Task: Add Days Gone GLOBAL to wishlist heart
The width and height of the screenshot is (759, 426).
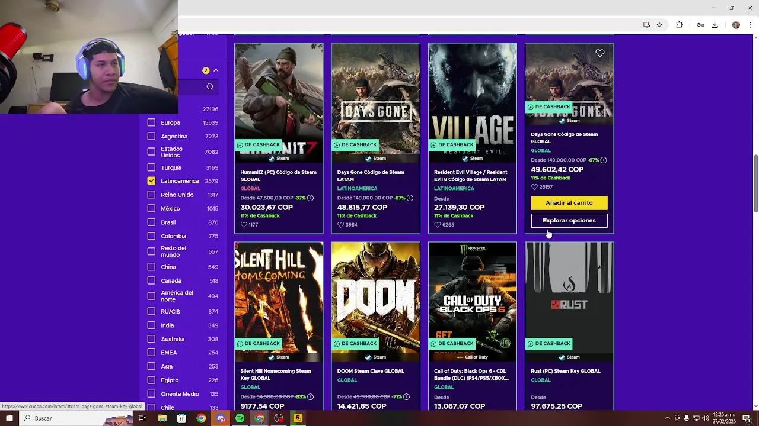Action: click(x=600, y=53)
